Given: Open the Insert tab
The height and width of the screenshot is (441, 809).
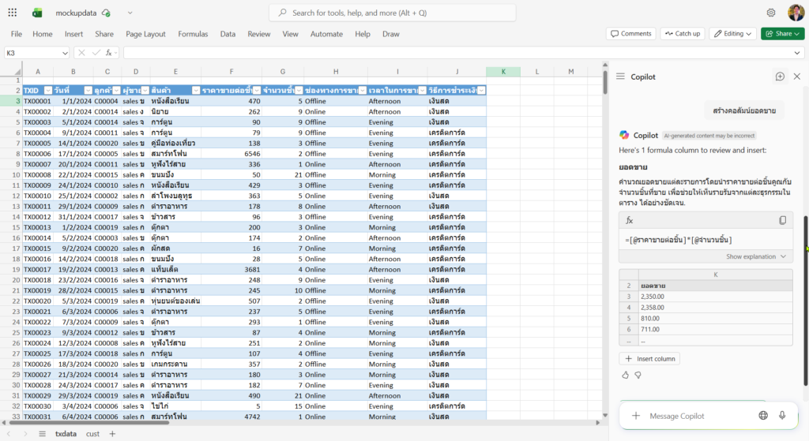Looking at the screenshot, I should 73,34.
